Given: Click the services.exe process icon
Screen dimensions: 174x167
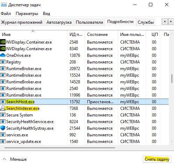Looking at the screenshot, I should tap(3, 135).
